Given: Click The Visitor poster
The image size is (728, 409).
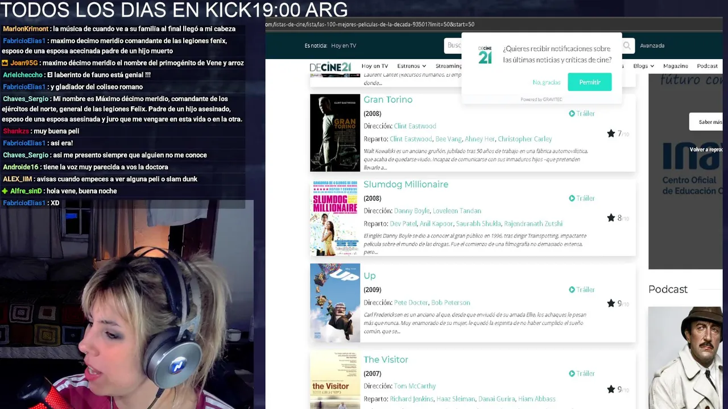Looking at the screenshot, I should pos(335,379).
